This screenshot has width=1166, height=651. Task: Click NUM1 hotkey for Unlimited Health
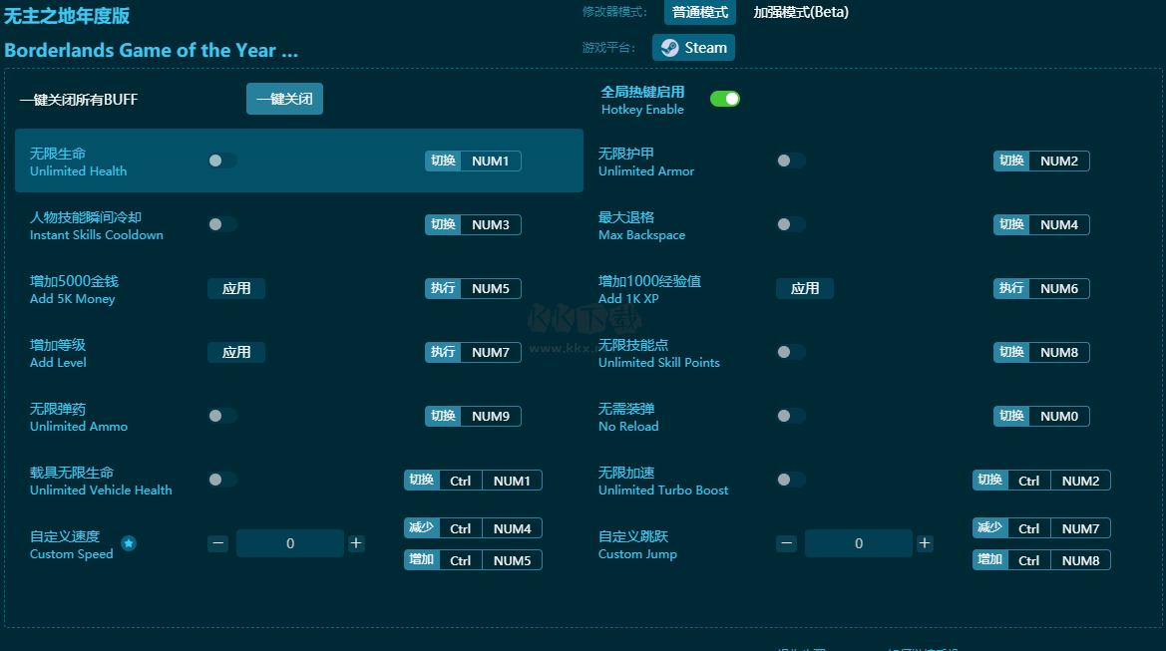[473, 162]
